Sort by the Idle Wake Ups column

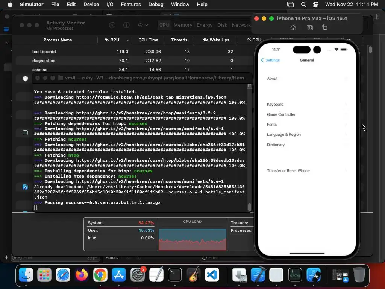[215, 40]
